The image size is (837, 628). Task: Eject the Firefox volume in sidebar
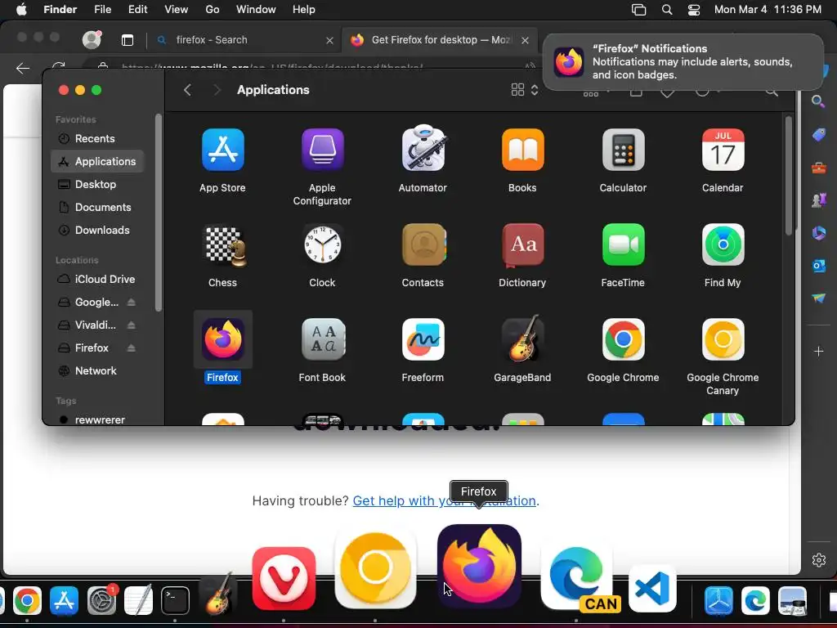coord(131,348)
